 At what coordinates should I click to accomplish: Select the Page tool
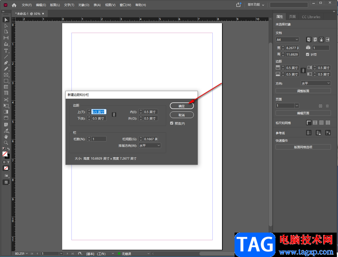(x=6, y=32)
